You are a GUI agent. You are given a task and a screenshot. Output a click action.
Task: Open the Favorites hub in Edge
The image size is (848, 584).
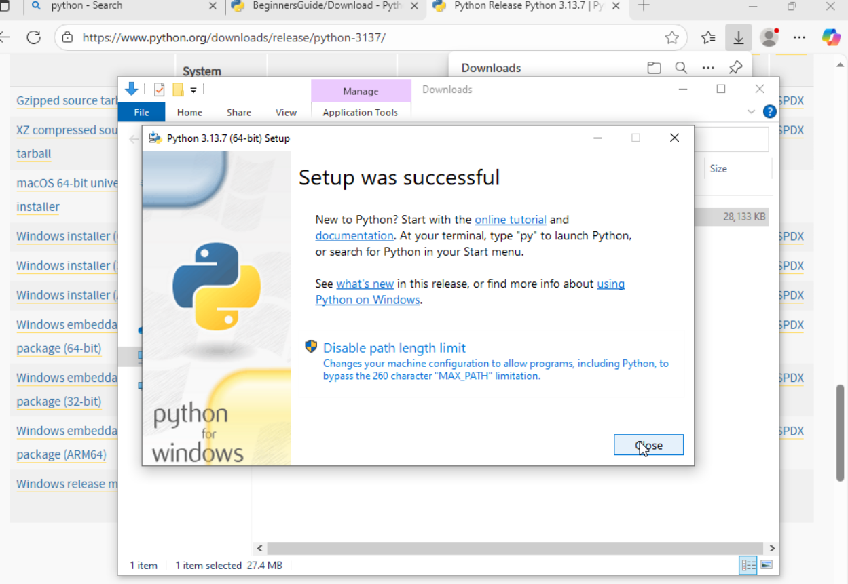click(x=708, y=38)
